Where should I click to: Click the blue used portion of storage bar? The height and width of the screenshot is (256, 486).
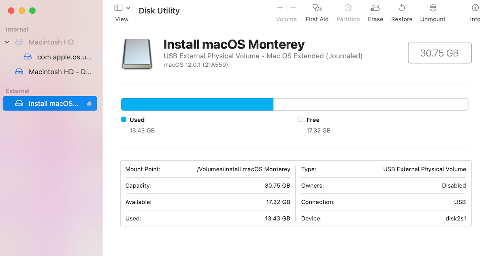point(197,104)
